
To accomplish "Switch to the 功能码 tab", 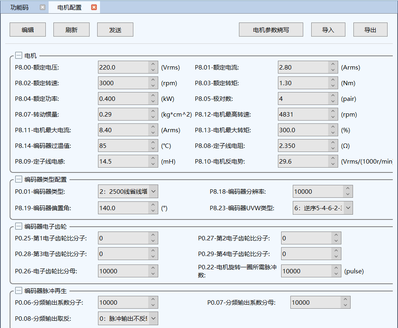I will click(19, 7).
